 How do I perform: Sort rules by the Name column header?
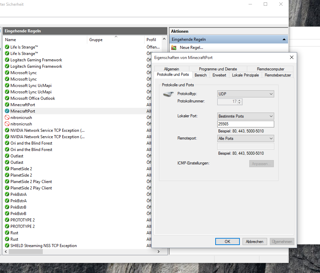pyautogui.click(x=45, y=40)
